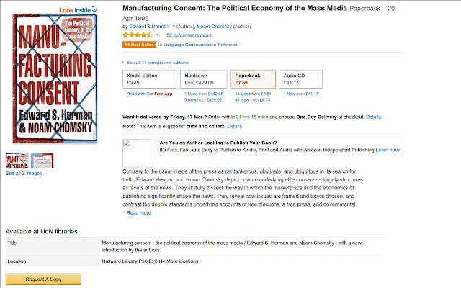Click Learn more about Independent Publishing
461x288 pixels.
[388, 150]
